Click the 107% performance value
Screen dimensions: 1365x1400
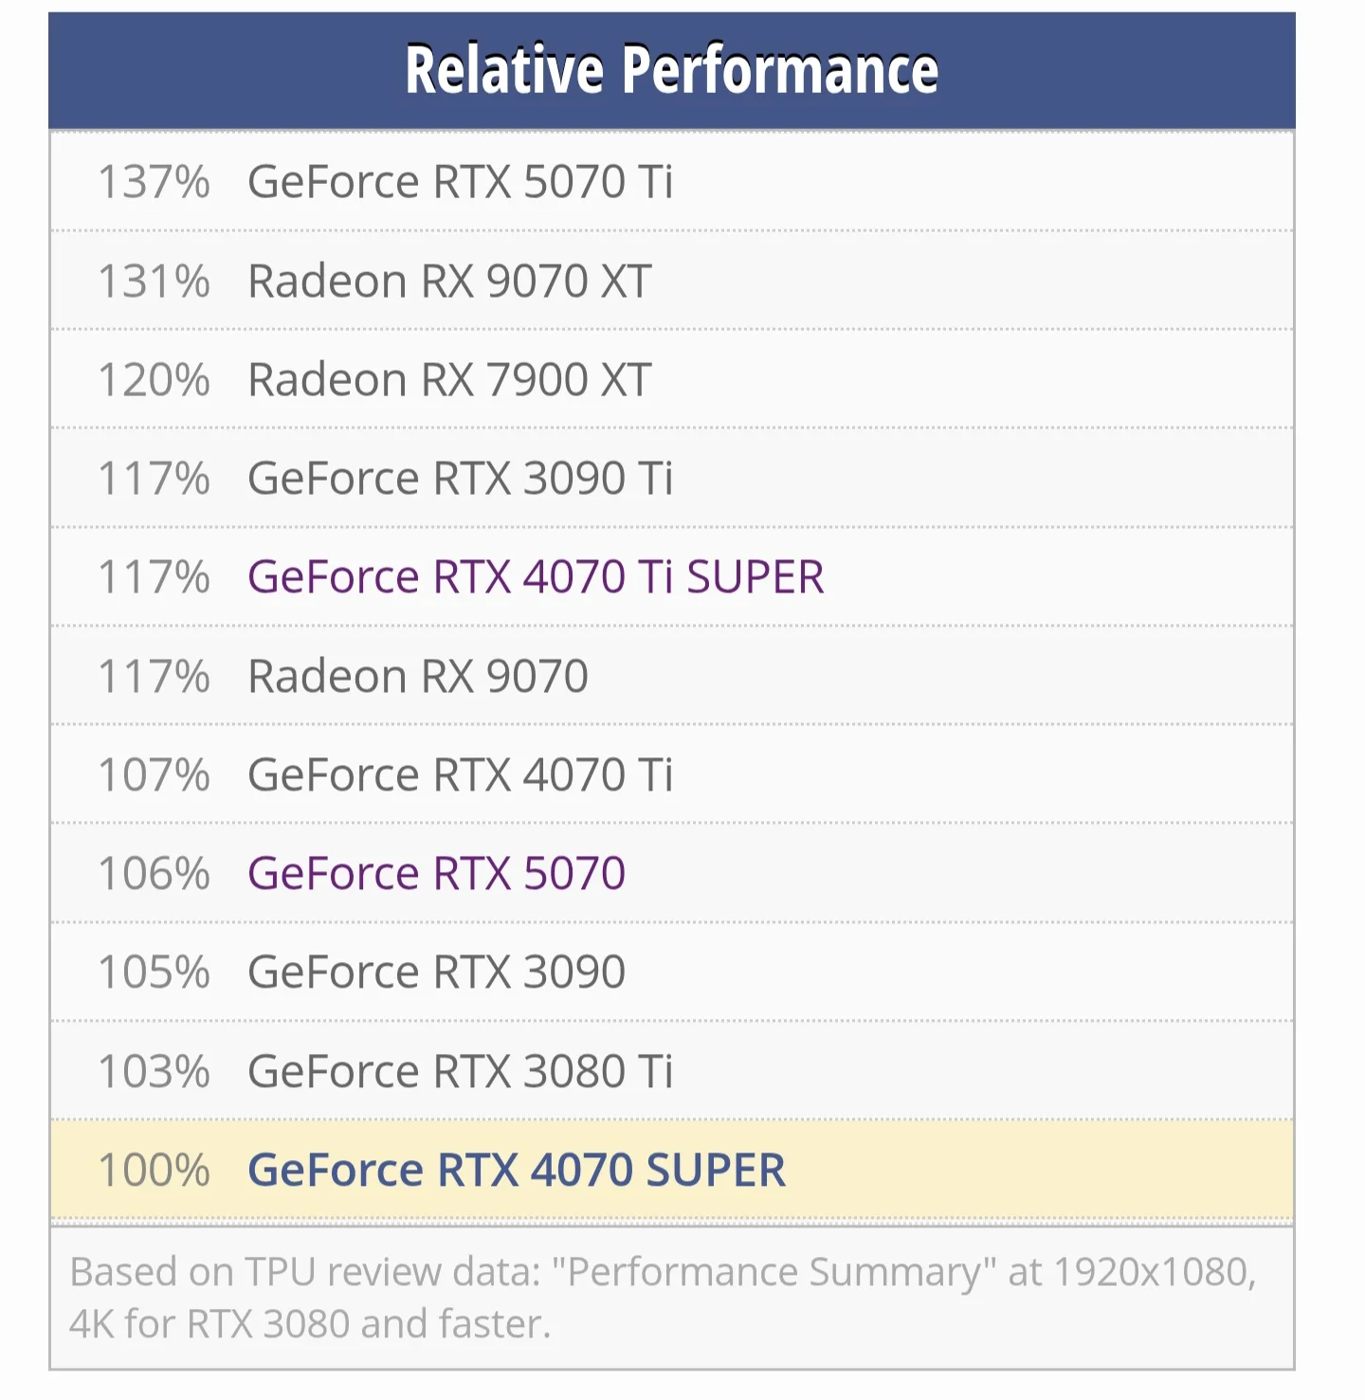coord(154,775)
